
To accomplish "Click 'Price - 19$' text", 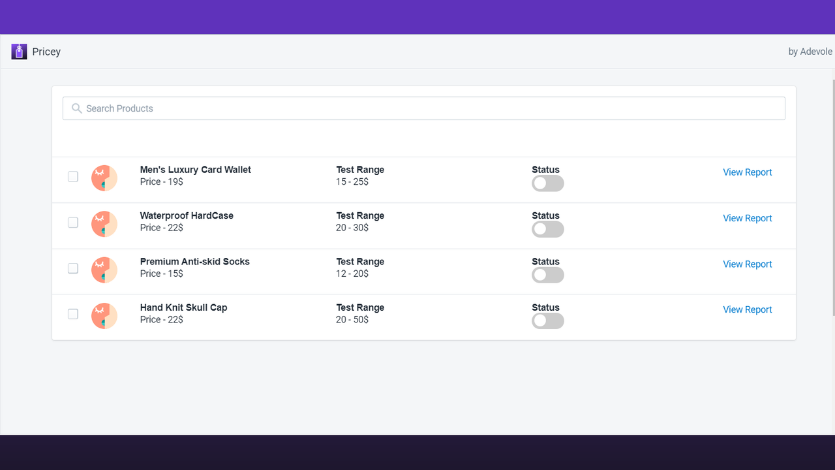I will pos(162,181).
